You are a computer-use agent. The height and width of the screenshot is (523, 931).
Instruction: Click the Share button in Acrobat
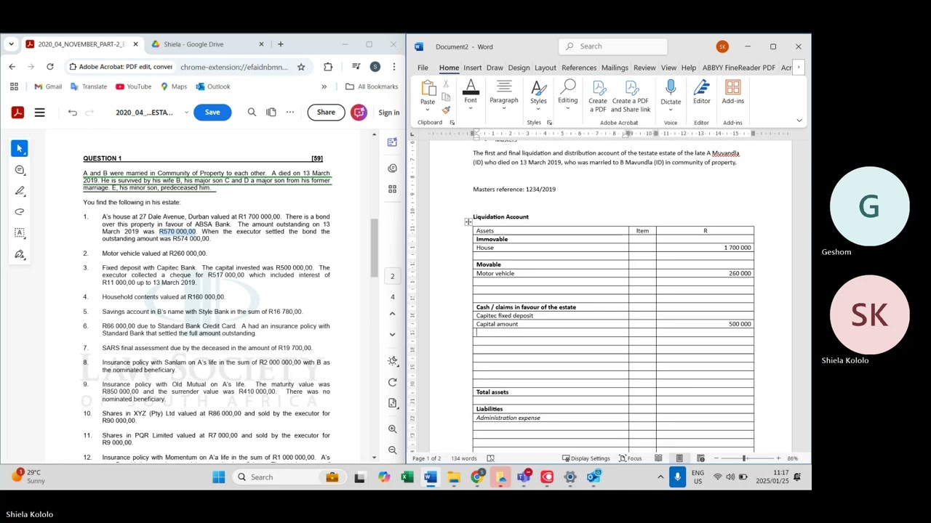(326, 113)
